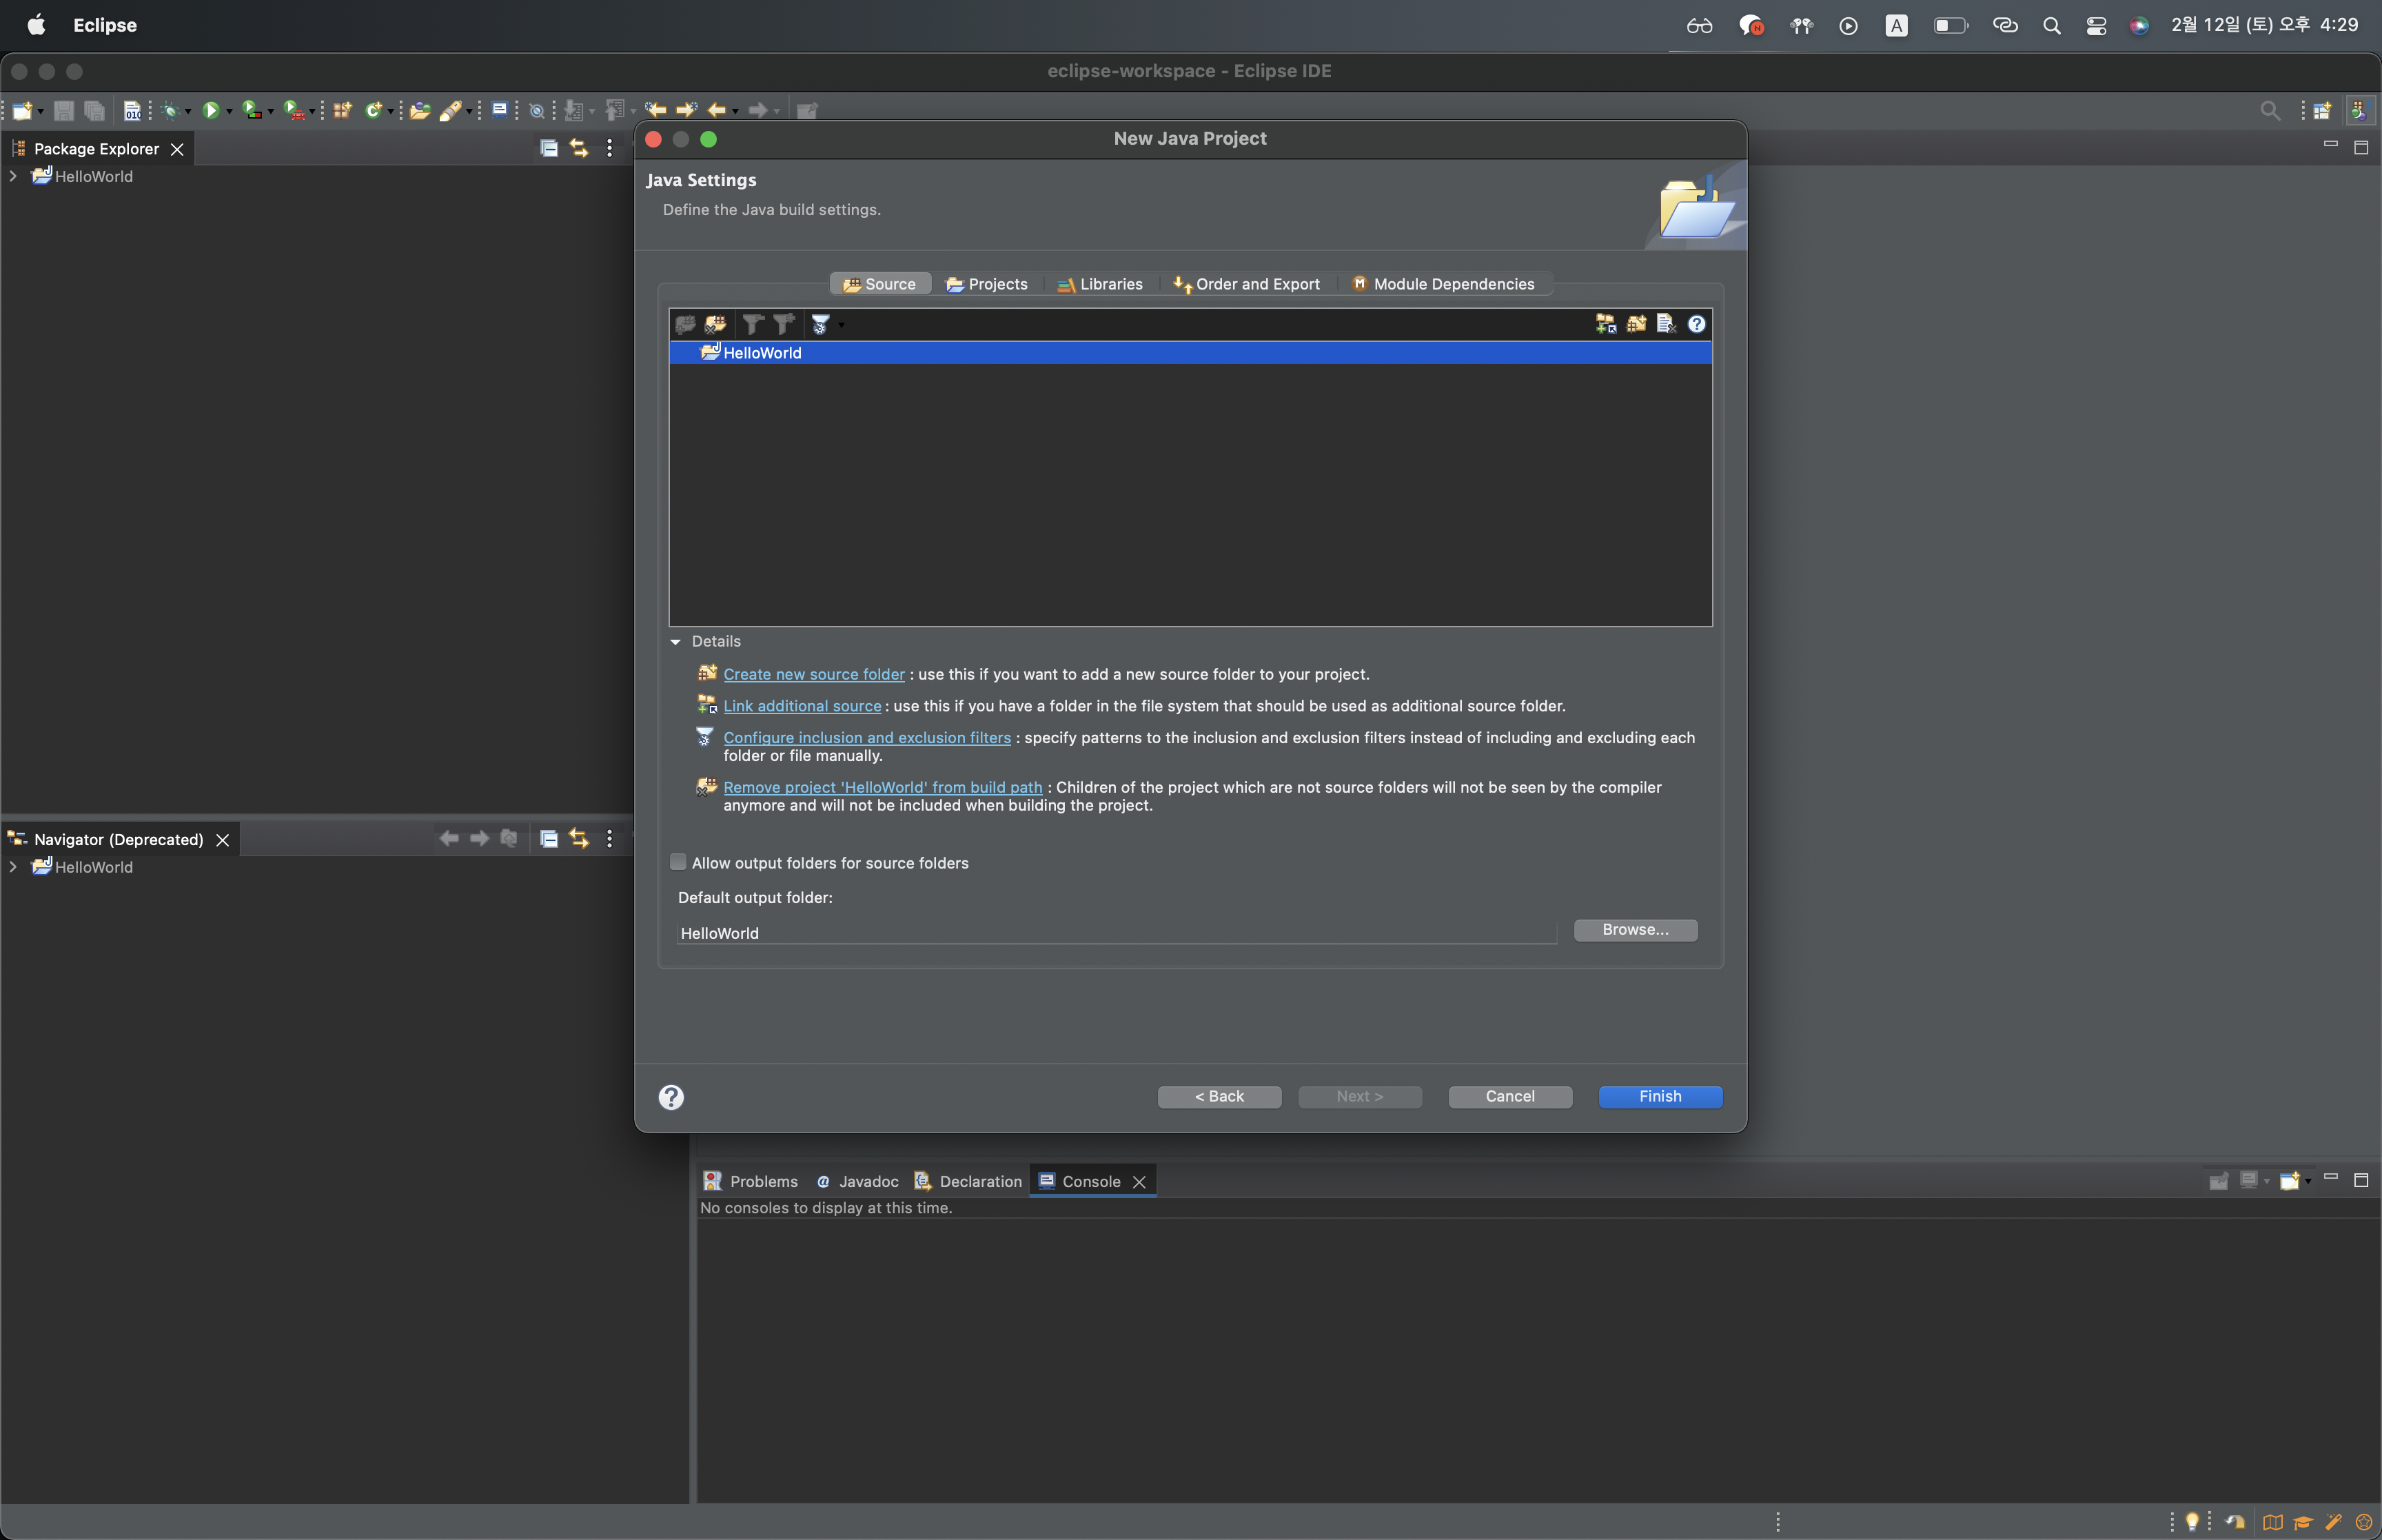Click the Open Terminal console icon

(x=500, y=110)
